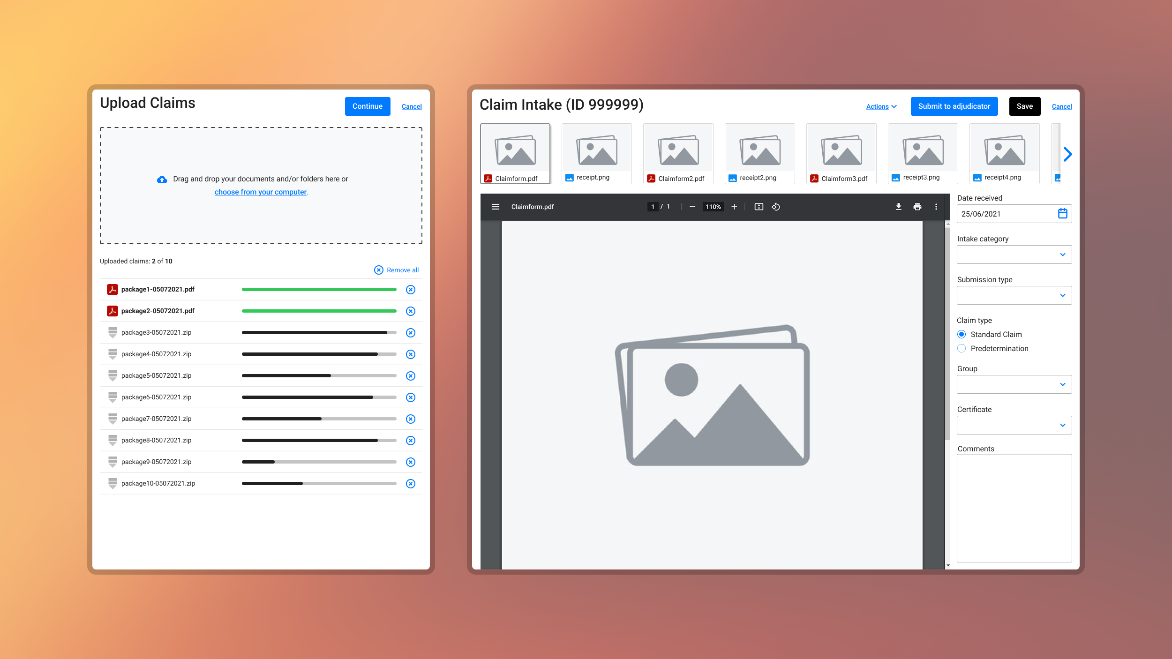
Task: Select Standard Claim radio button
Action: (962, 334)
